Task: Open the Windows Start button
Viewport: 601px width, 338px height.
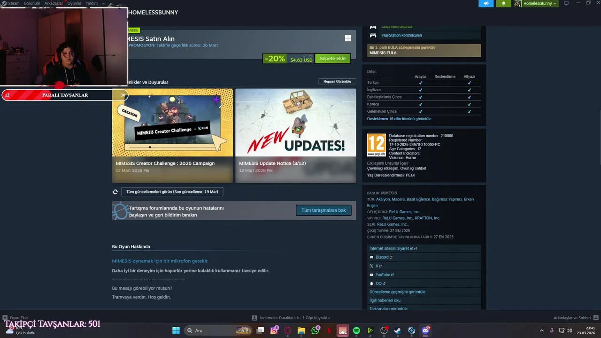Action: pos(176,330)
